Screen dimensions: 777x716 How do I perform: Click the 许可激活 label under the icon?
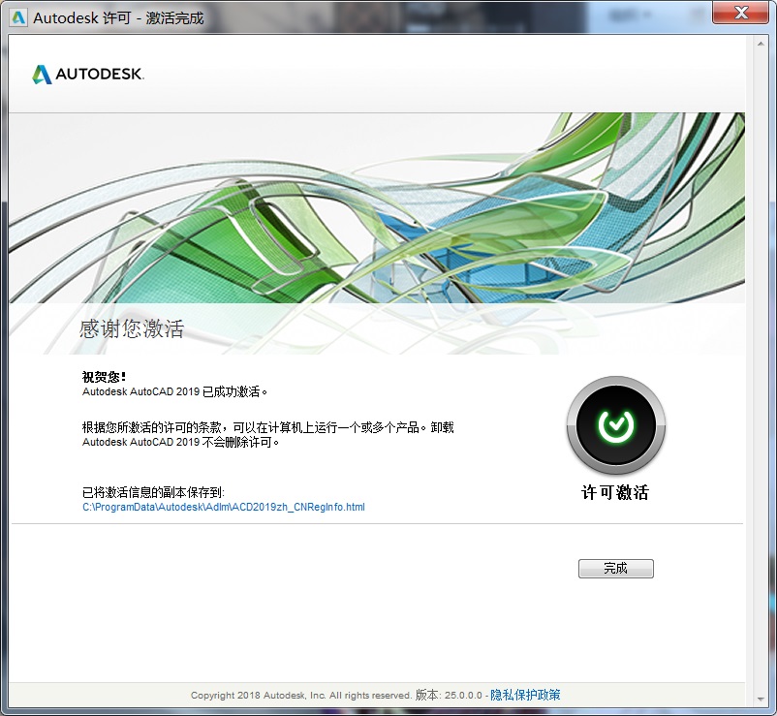tap(615, 492)
